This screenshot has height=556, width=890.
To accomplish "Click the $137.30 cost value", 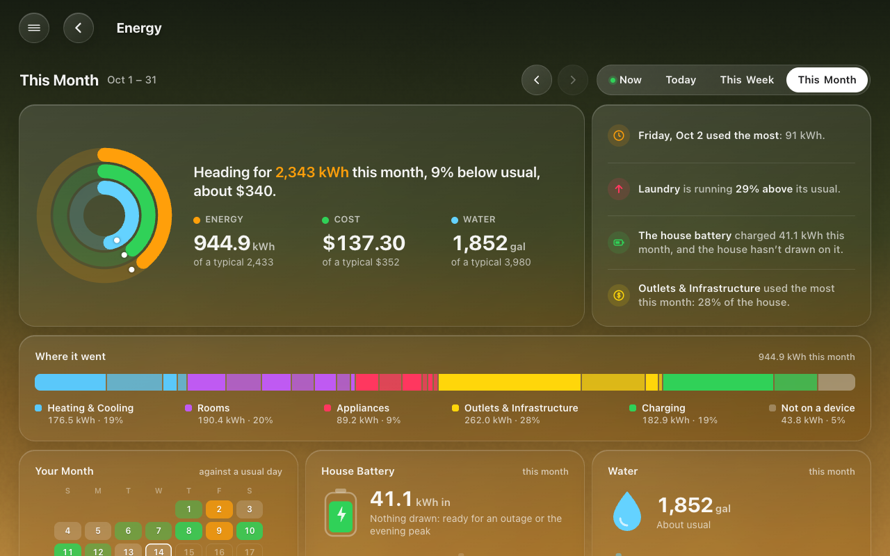I will click(364, 243).
